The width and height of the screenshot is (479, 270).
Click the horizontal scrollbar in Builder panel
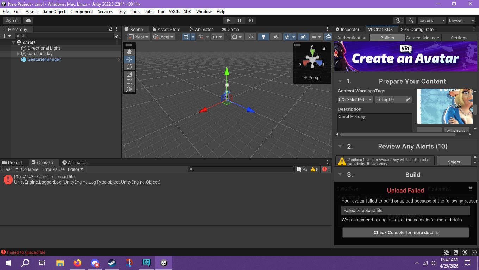pyautogui.click(x=398, y=134)
